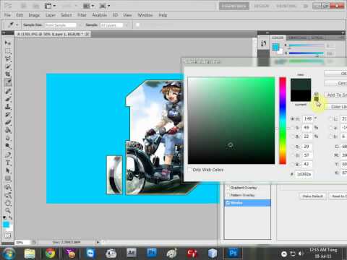Open the Window menu

[145, 15]
